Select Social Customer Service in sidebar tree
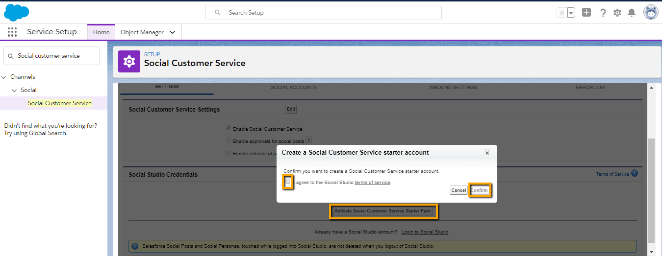This screenshot has height=256, width=662. pyautogui.click(x=60, y=103)
